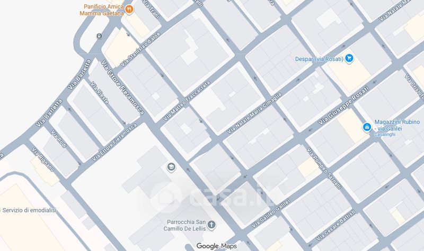Select the Via Stanislao d'Aloe street label

click(x=140, y=49)
